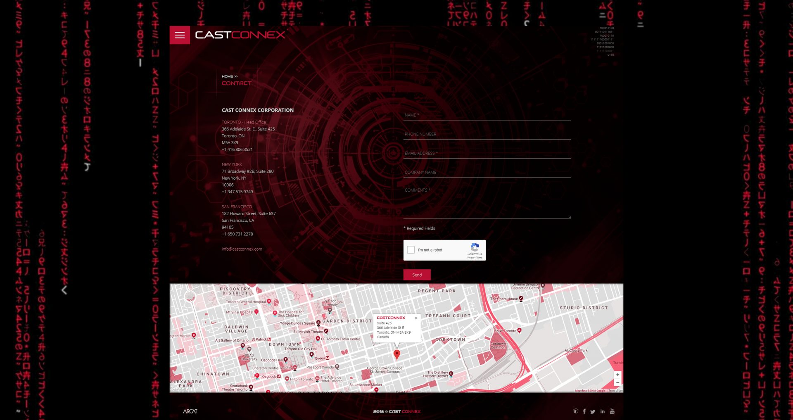Screen dimensions: 793x420
Task: Click the CF Toronto Eaton Centre marker
Action: [x=318, y=339]
